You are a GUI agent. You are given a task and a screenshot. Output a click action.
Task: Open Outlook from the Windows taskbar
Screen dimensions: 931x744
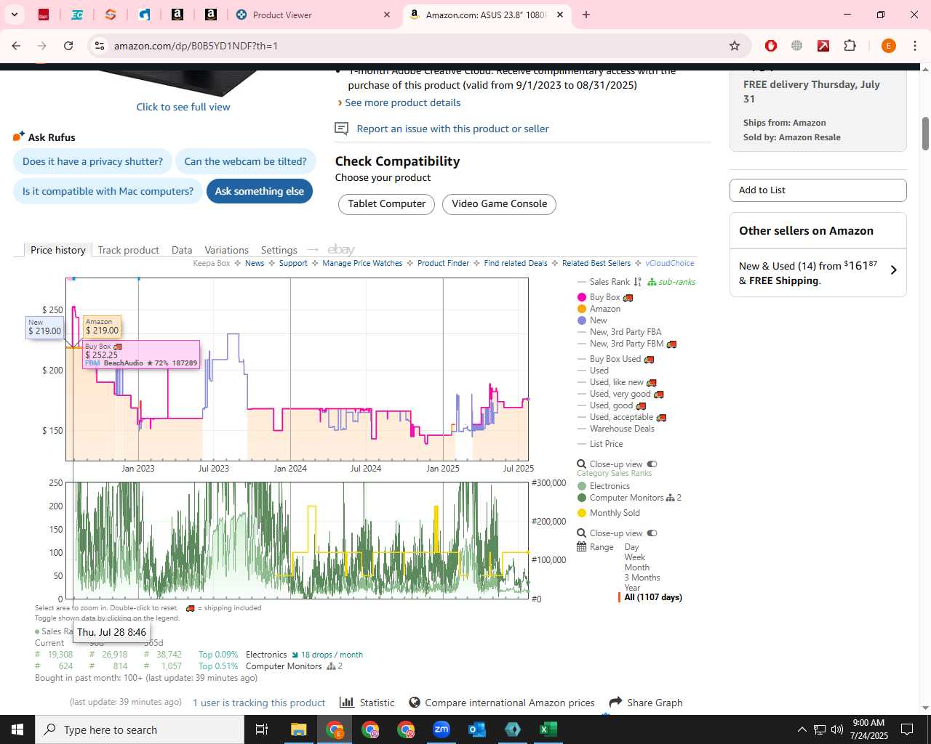(x=477, y=729)
